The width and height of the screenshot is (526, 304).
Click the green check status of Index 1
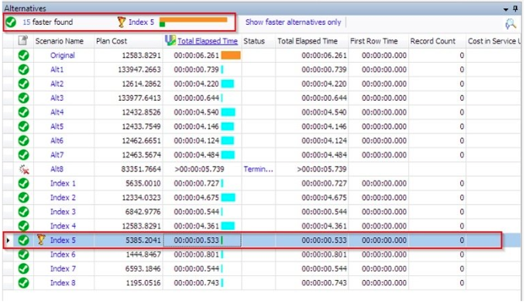click(x=23, y=183)
